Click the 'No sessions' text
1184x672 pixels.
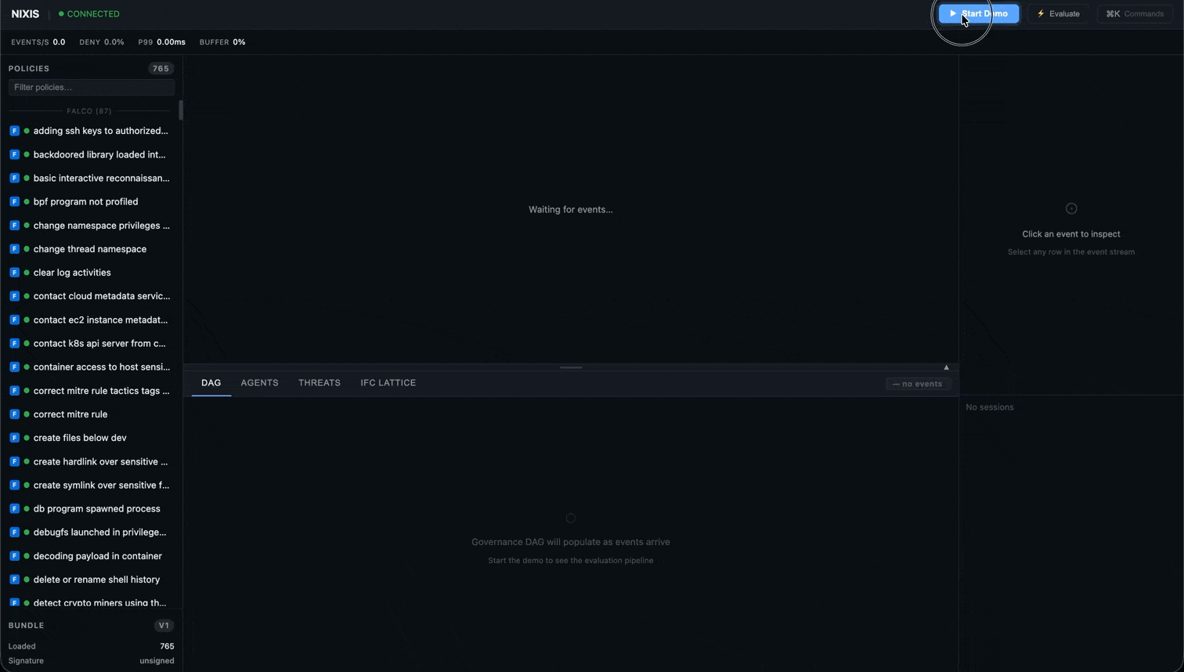tap(990, 407)
